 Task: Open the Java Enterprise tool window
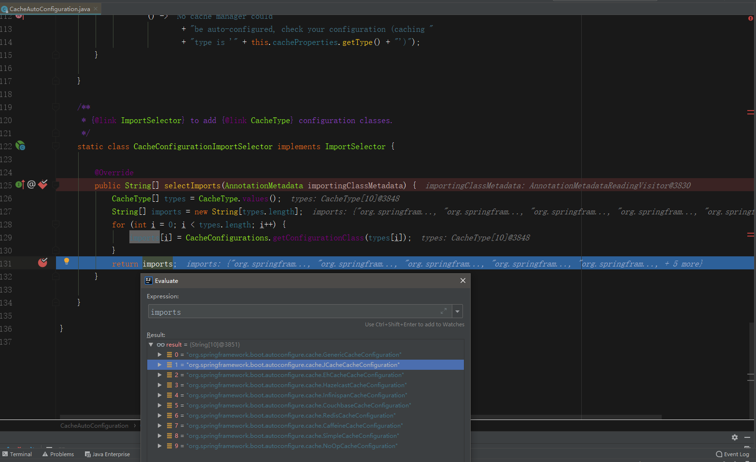pyautogui.click(x=107, y=454)
